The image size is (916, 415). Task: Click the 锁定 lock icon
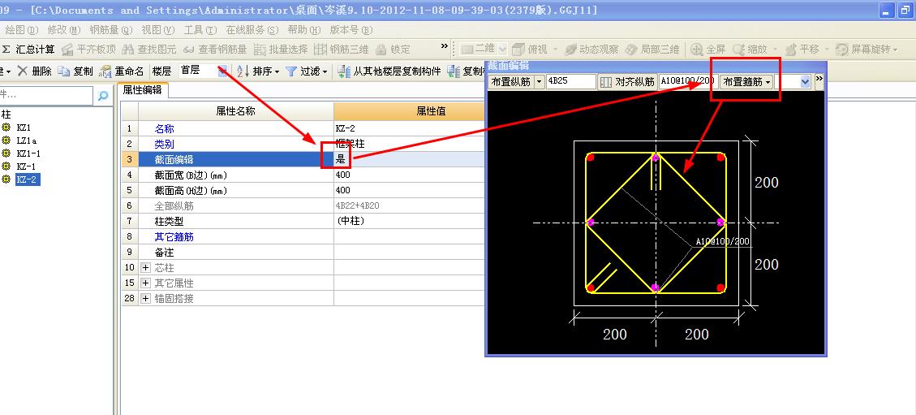[x=381, y=50]
